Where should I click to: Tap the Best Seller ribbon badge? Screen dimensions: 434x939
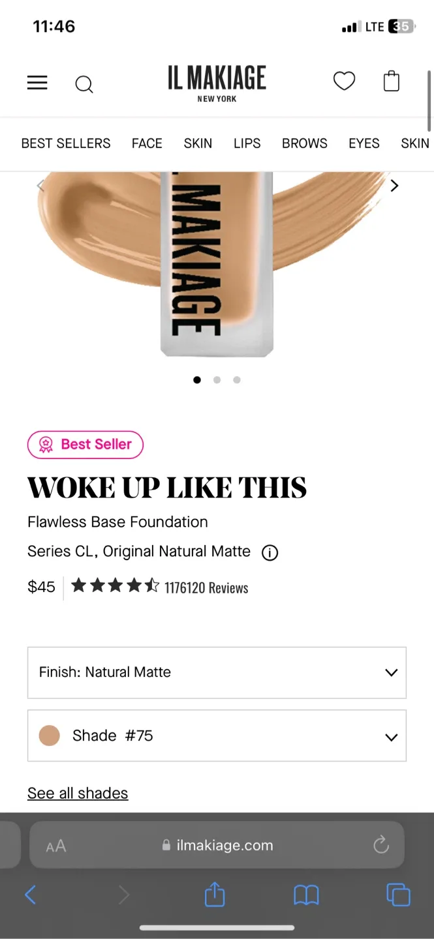[85, 444]
